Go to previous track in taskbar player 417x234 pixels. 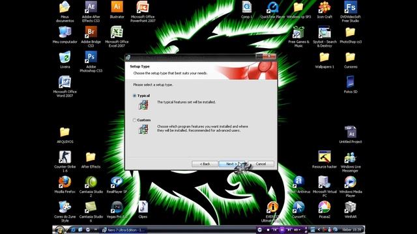(275, 229)
